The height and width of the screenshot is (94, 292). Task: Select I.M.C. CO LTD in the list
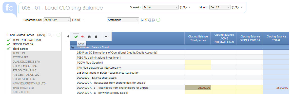pyautogui.click(x=22, y=92)
